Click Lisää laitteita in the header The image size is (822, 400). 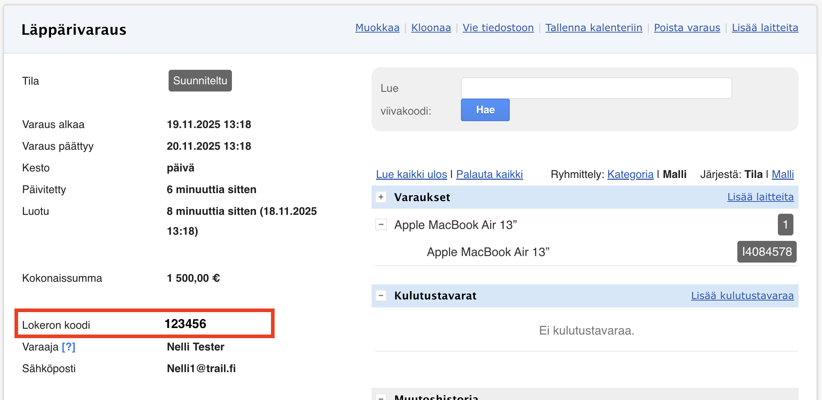(765, 27)
